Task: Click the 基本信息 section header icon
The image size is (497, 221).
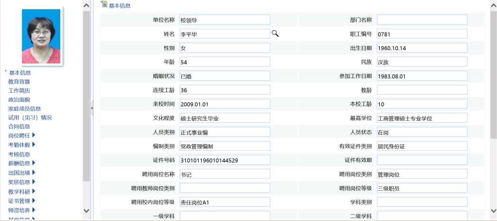Action: point(104,5)
